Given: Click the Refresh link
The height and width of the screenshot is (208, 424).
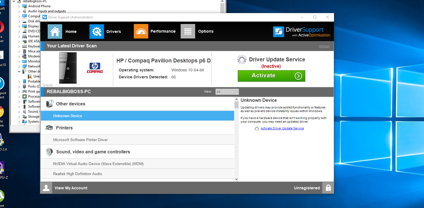Looking at the screenshot, I should coord(324,46).
